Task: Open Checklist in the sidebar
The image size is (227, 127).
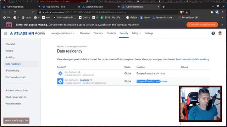Action: click(x=10, y=44)
